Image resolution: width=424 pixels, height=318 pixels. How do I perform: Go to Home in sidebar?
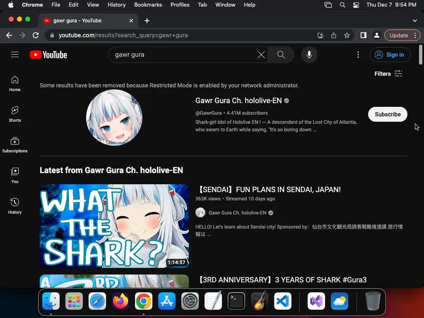click(15, 84)
